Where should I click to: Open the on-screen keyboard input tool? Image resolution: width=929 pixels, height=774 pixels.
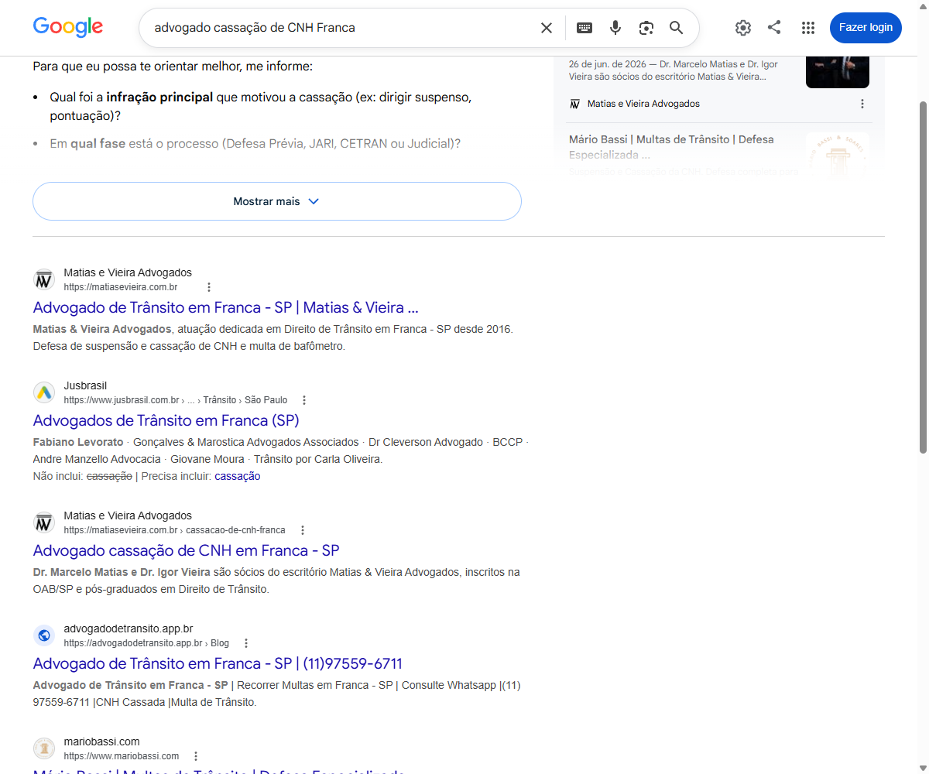[x=584, y=28]
